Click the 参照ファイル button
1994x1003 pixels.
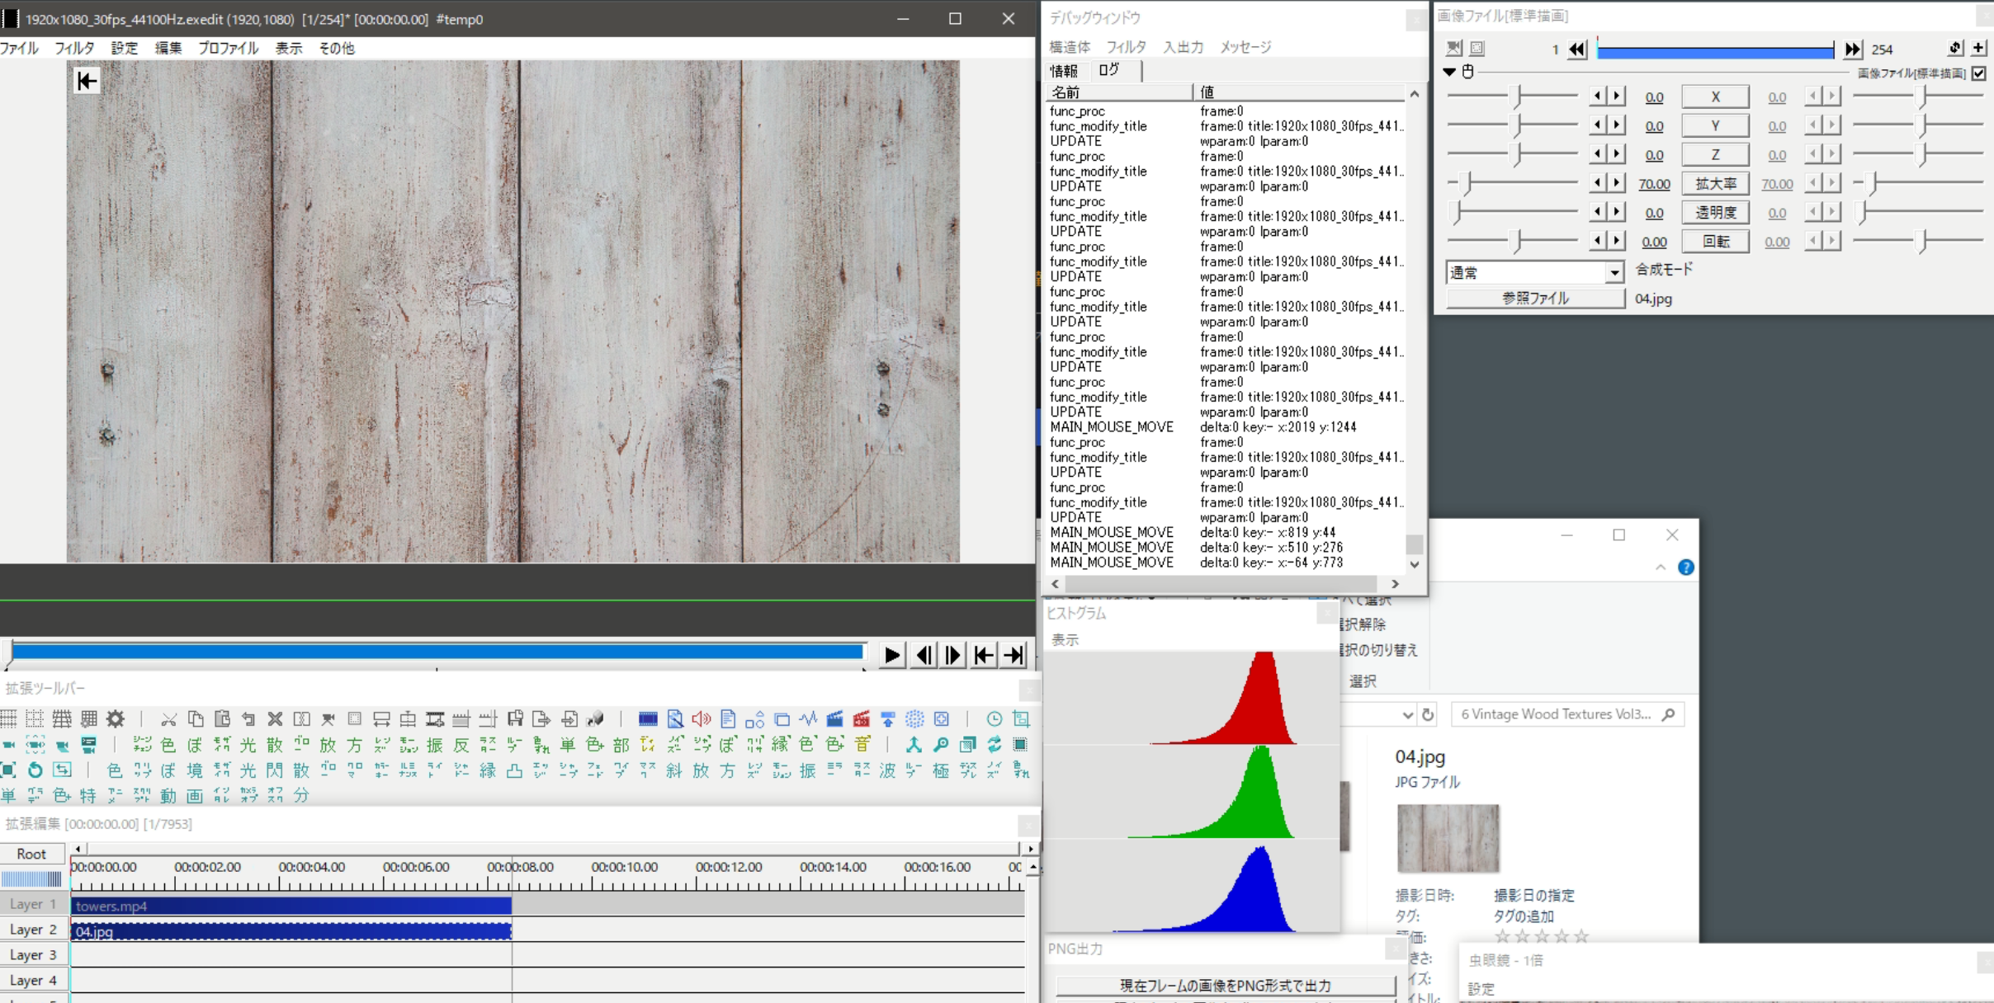pos(1535,299)
